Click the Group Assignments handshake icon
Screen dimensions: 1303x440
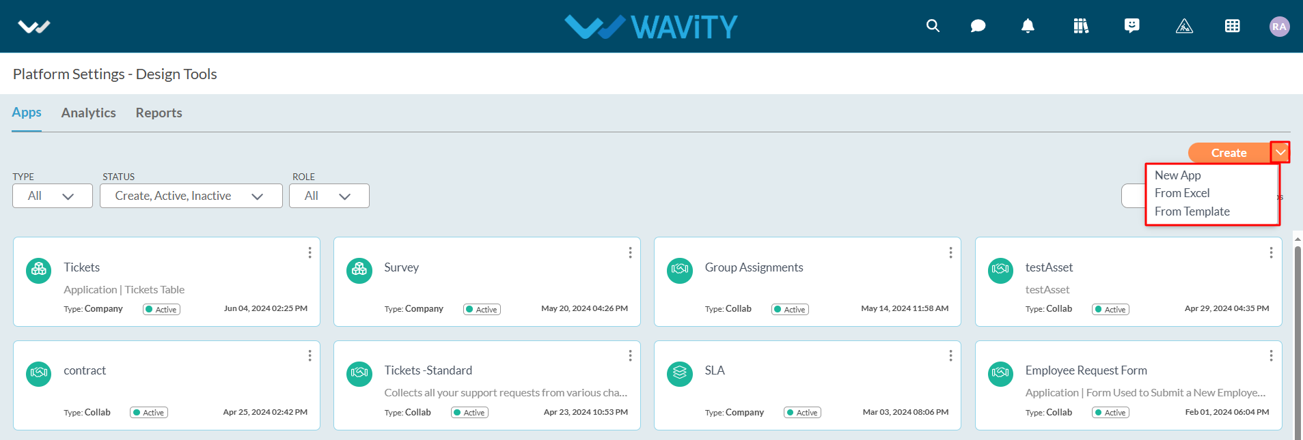click(x=680, y=270)
